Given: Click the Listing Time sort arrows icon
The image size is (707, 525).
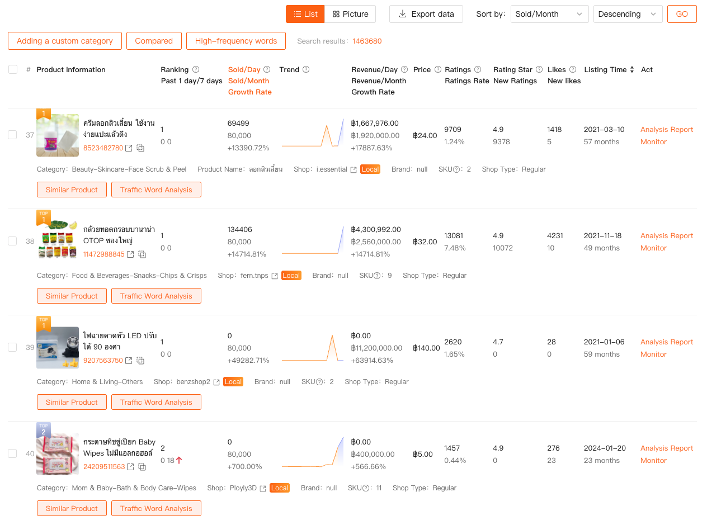Looking at the screenshot, I should pos(632,70).
